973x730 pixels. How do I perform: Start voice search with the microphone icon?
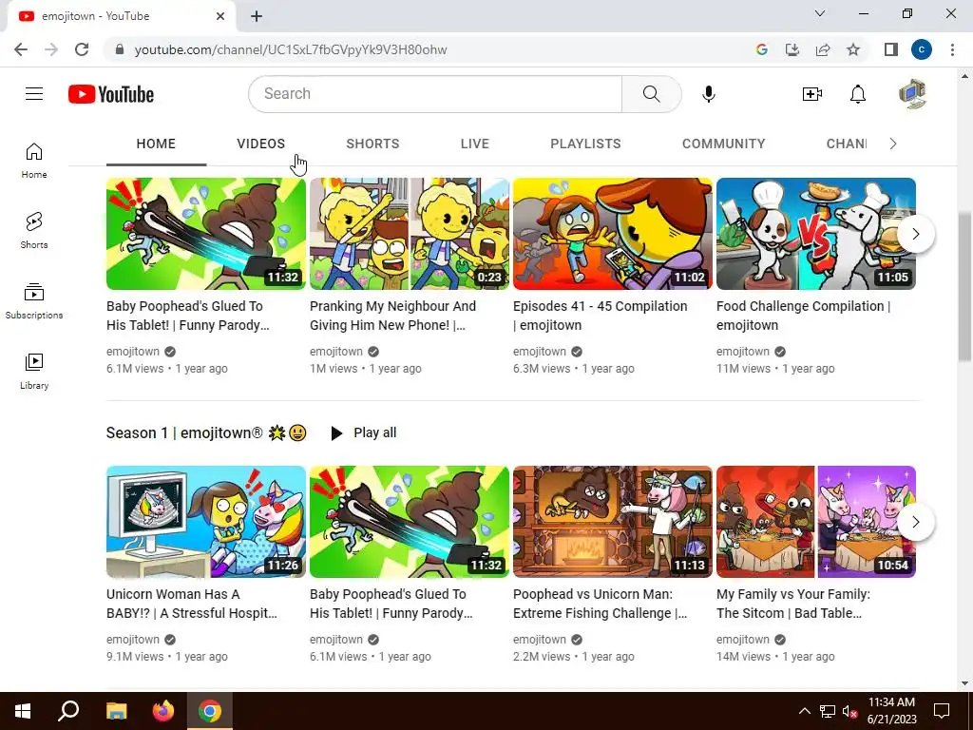709,94
